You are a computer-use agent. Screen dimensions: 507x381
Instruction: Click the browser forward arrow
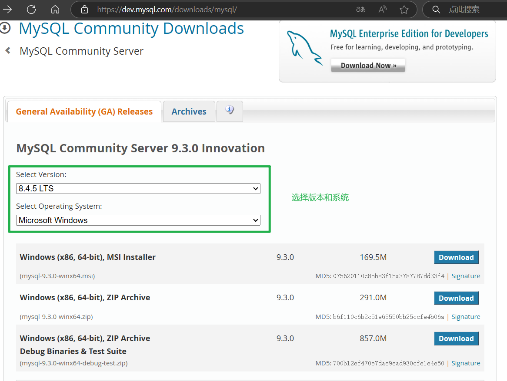pyautogui.click(x=7, y=10)
